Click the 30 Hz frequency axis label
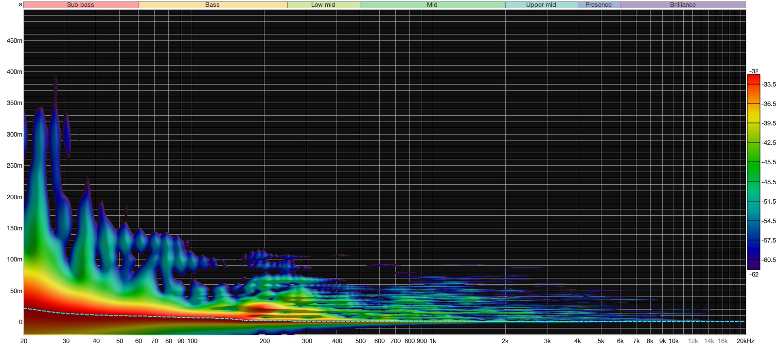This screenshot has width=778, height=347. click(66, 341)
